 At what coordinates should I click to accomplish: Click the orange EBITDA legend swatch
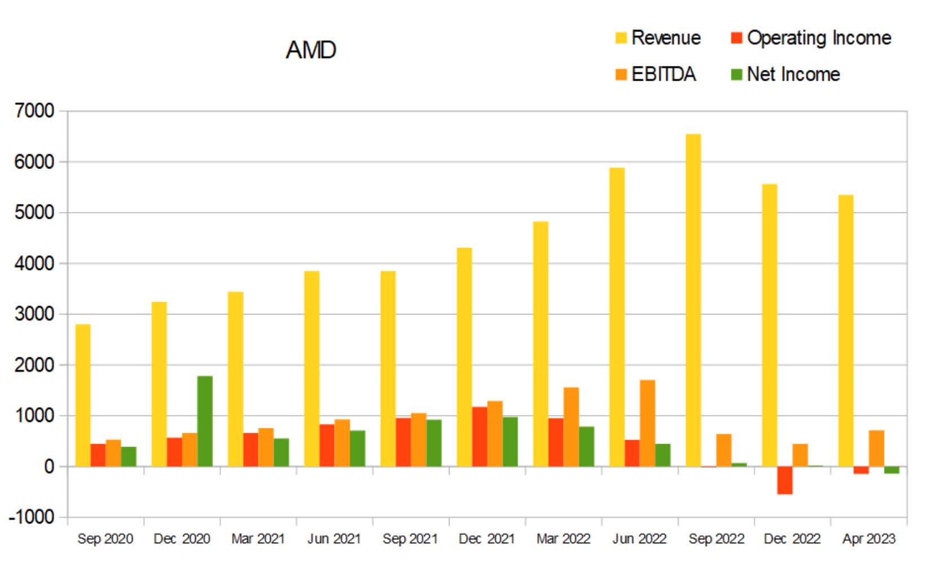pyautogui.click(x=622, y=73)
